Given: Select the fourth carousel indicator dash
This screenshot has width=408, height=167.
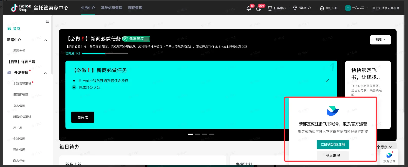Looking at the screenshot, I should coord(212,134).
